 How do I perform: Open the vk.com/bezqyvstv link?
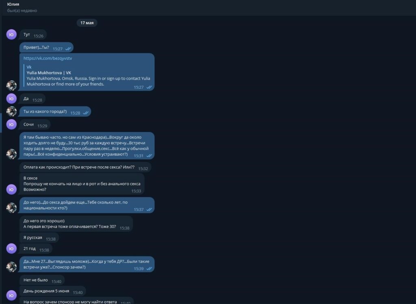[x=48, y=58]
